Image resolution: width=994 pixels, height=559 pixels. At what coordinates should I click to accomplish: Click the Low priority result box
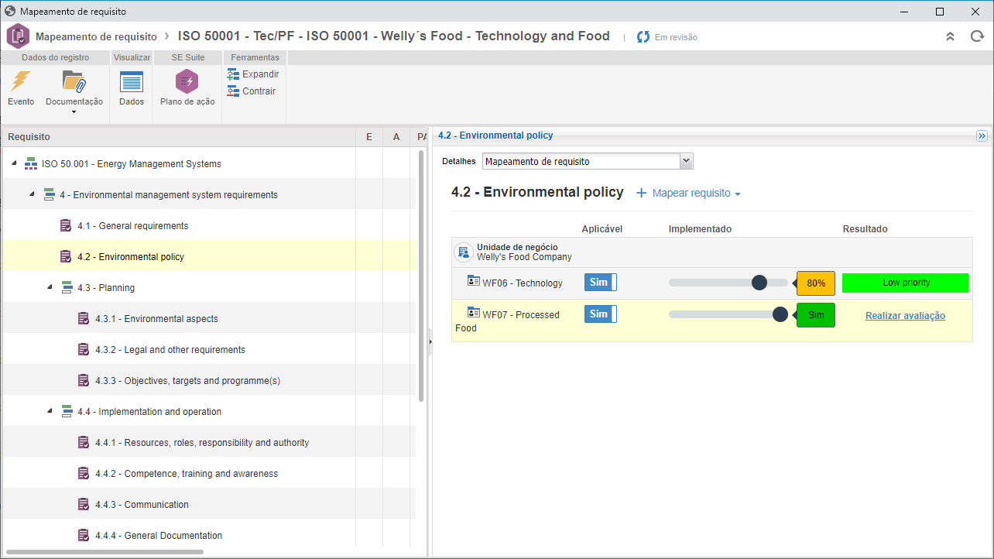906,283
